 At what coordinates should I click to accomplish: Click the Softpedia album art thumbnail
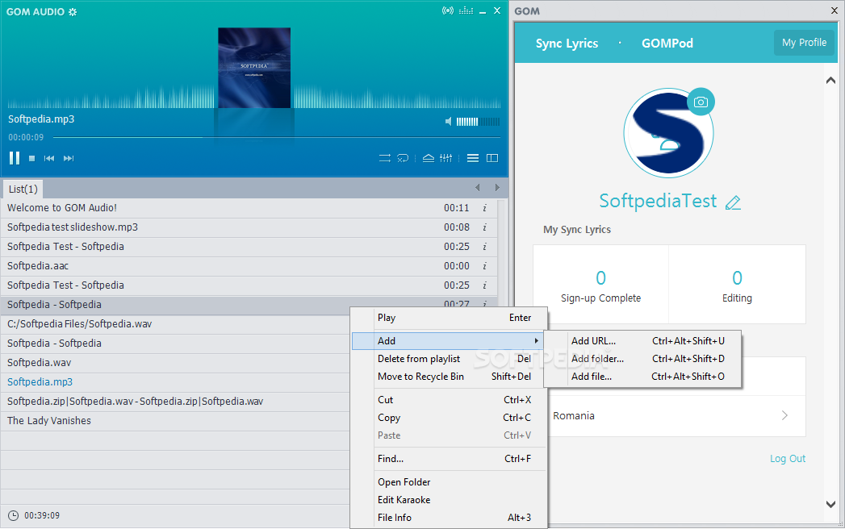[254, 68]
